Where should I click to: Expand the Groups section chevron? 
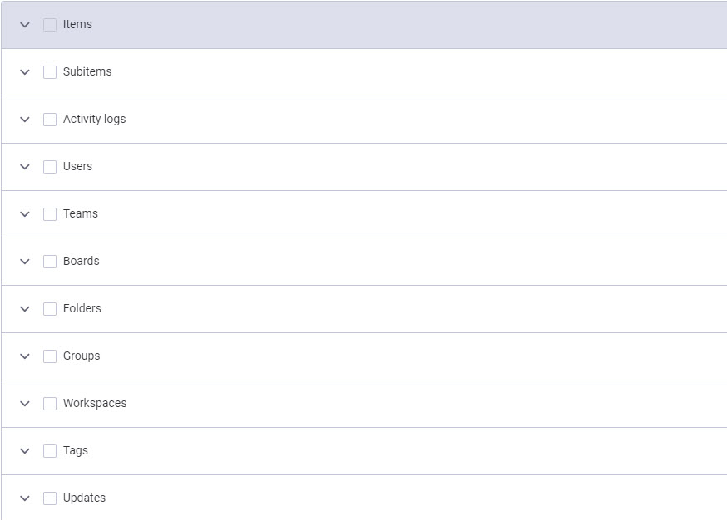coord(25,356)
